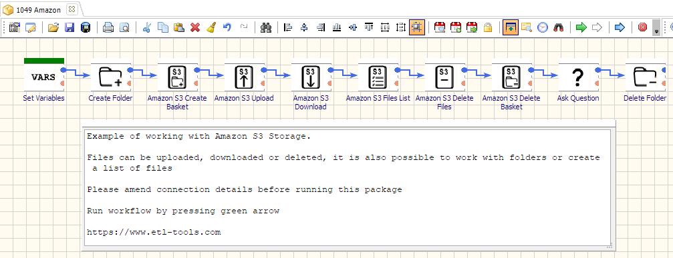Click the blue right arrow icon
Image resolution: width=673 pixels, height=258 pixels.
[620, 28]
